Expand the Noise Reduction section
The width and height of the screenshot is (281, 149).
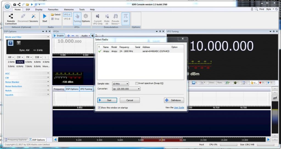(x=27, y=86)
